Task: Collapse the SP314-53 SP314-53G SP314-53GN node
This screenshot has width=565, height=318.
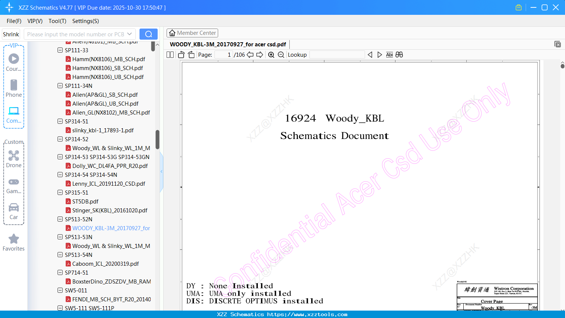Action: tap(60, 157)
